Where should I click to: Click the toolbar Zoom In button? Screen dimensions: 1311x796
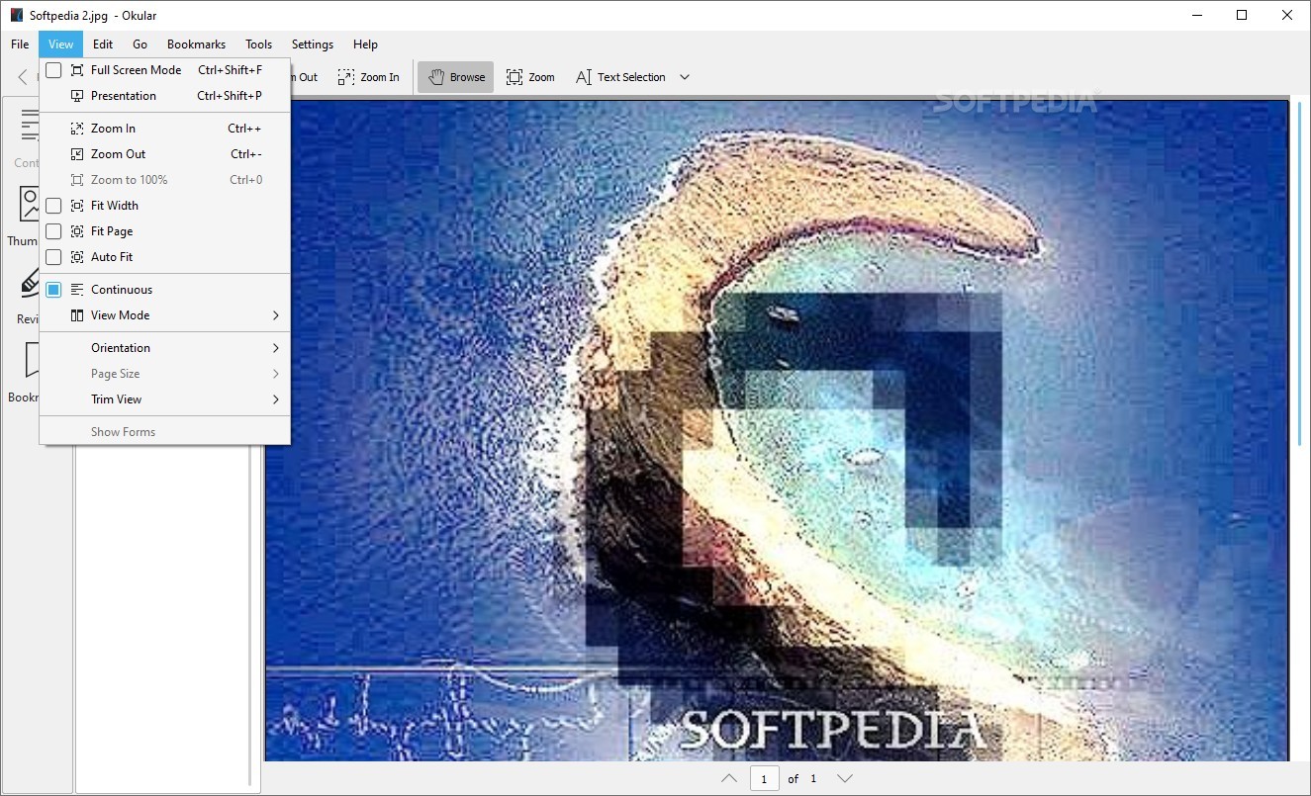click(368, 77)
